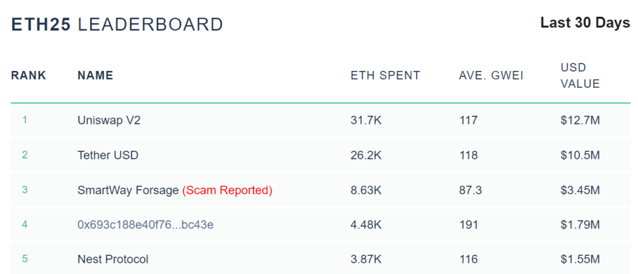Open the Tether USD entry
638x274 pixels.
coord(108,155)
